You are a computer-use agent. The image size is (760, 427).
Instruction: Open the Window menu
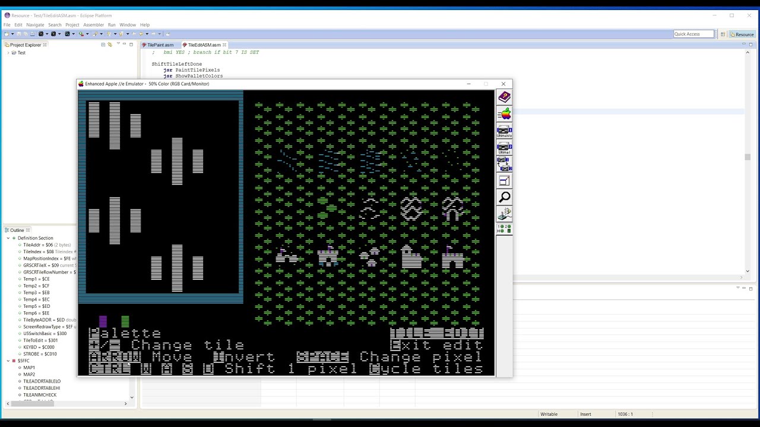[x=128, y=25]
